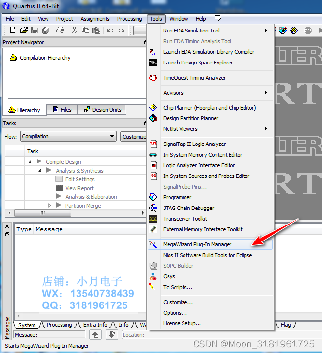Switch to the Hierarchy tab
Viewport: 322px width, 353px height.
(x=24, y=110)
